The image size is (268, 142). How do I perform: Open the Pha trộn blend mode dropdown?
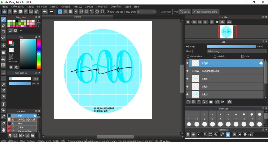237,51
